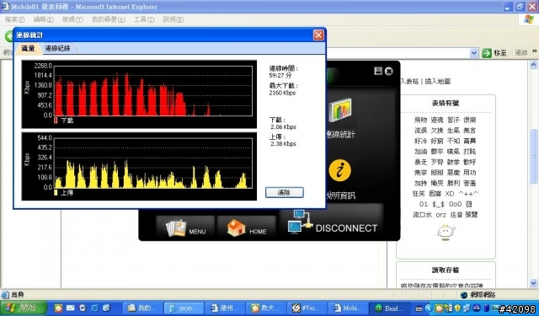Insert the OoO emoticon
539x316 pixels.
[455, 204]
